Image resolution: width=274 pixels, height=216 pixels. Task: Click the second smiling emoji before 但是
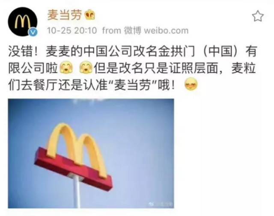86,67
